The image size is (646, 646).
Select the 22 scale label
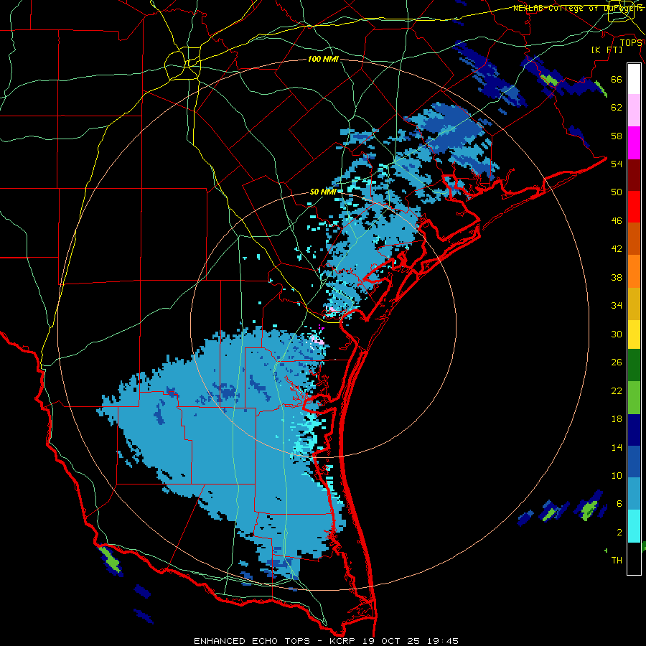pyautogui.click(x=617, y=390)
